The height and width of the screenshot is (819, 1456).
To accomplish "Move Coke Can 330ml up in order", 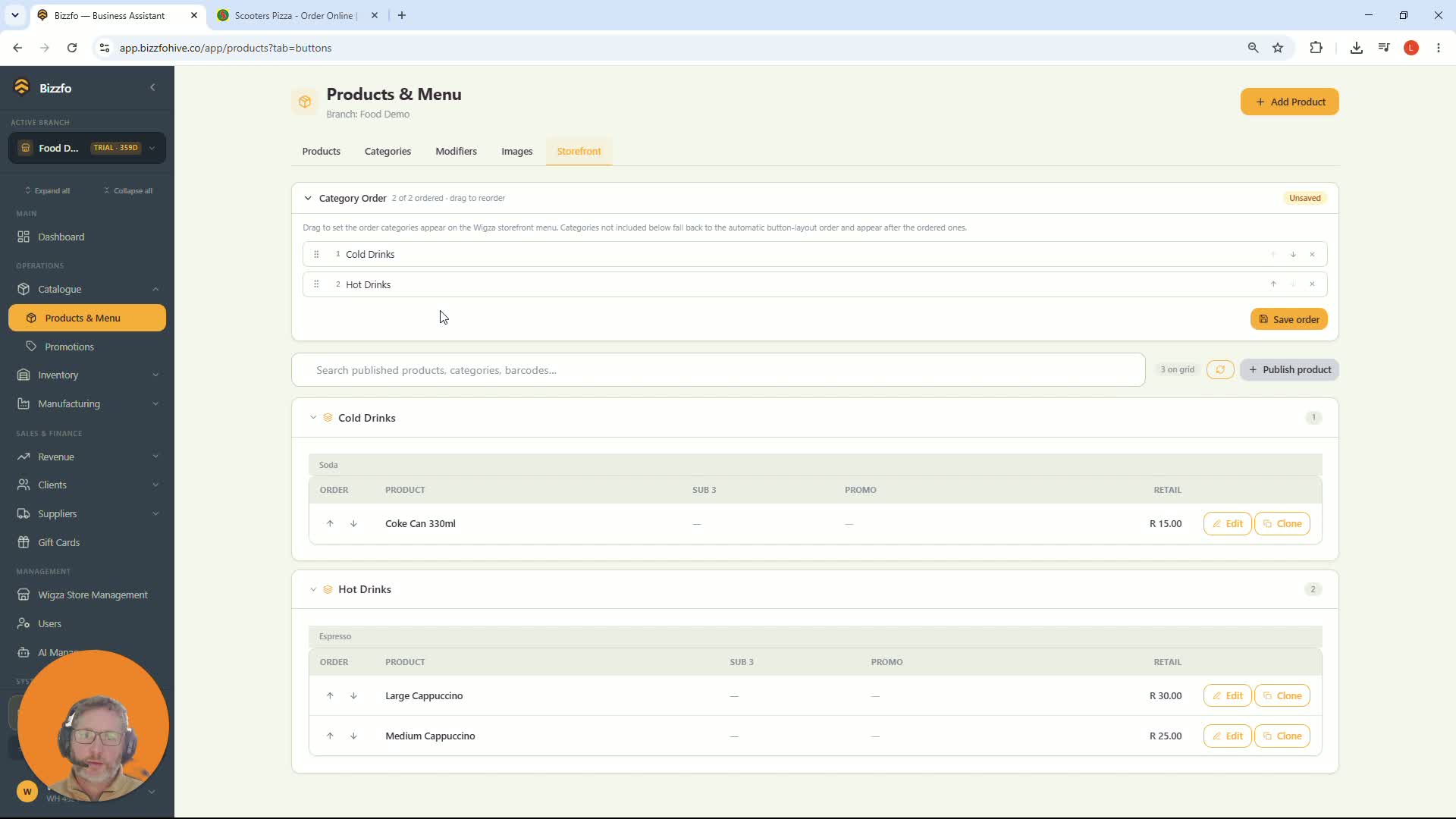I will [330, 523].
